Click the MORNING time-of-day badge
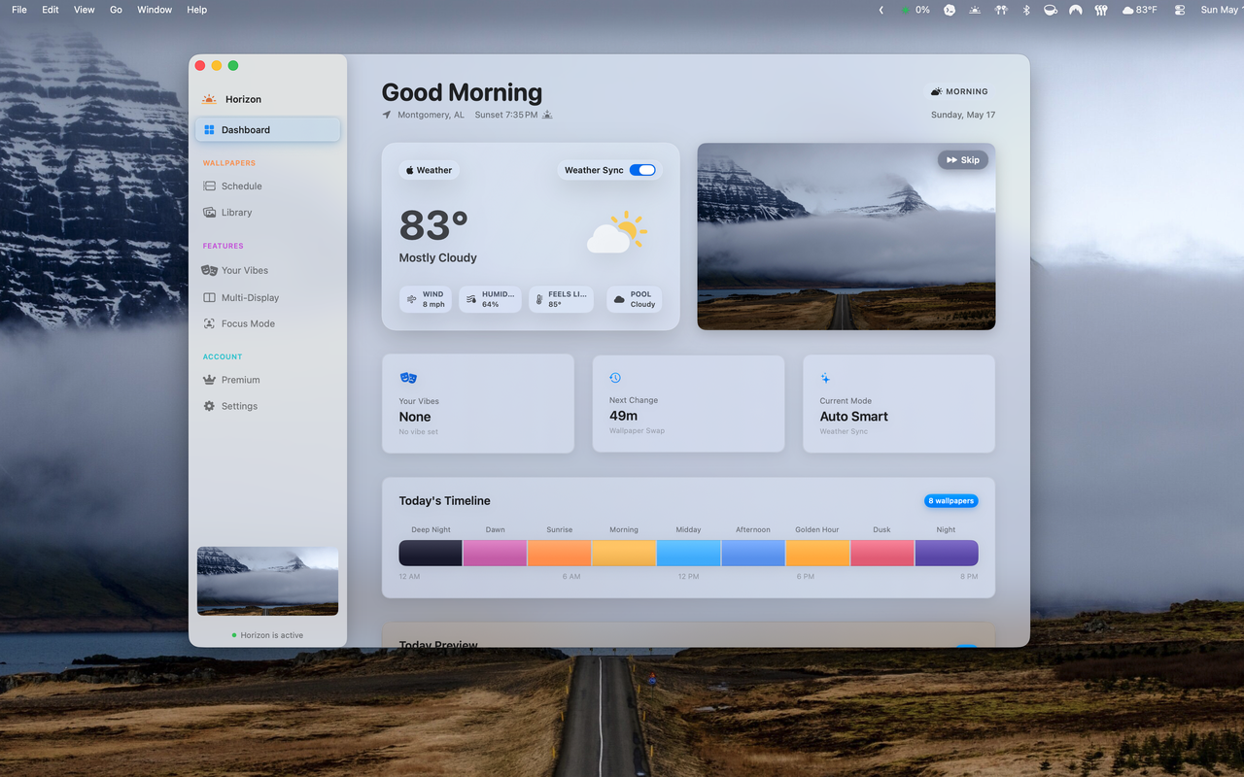 click(x=959, y=91)
